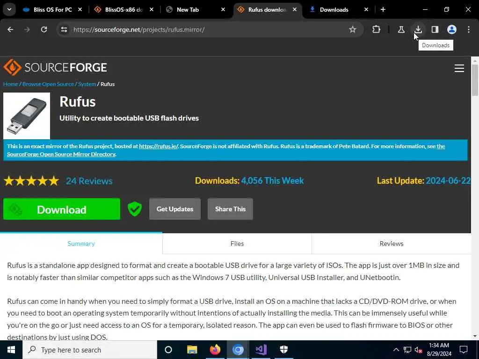This screenshot has height=359, width=479.
Task: Open the https://rufus.ie/ link
Action: (x=159, y=146)
